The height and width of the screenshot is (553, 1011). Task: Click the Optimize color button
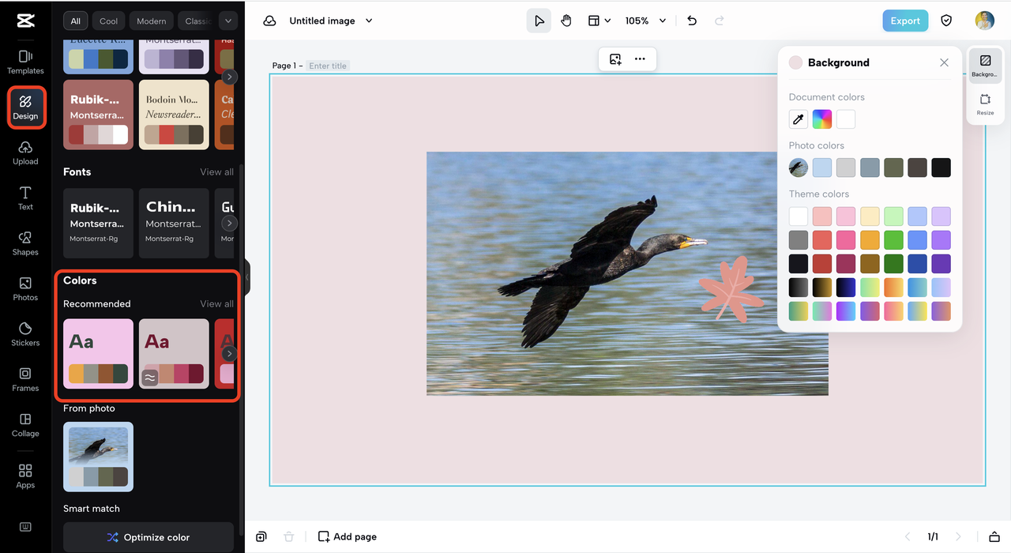click(x=148, y=537)
